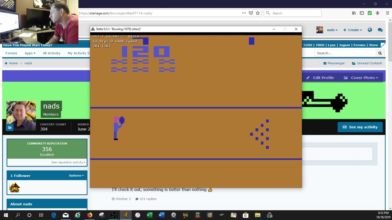The width and height of the screenshot is (392, 220).
Task: Click the browser URL address field
Action: pos(159,13)
